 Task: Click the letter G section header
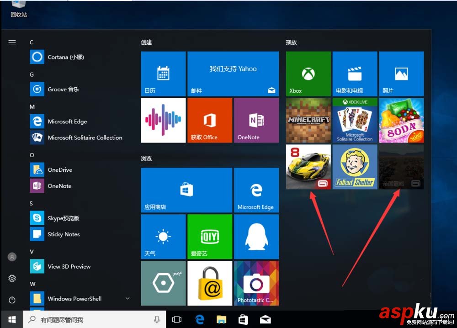click(x=32, y=74)
